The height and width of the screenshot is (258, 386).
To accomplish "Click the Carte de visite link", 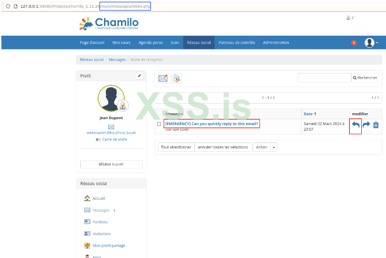I will click(x=115, y=139).
